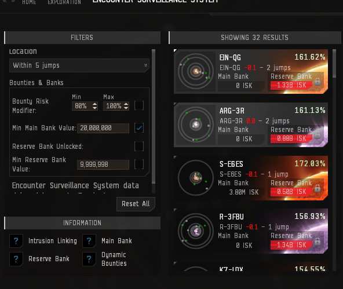343x289 pixels.
Task: Click the Encounter Surveillance System data text
Action: tap(75, 185)
